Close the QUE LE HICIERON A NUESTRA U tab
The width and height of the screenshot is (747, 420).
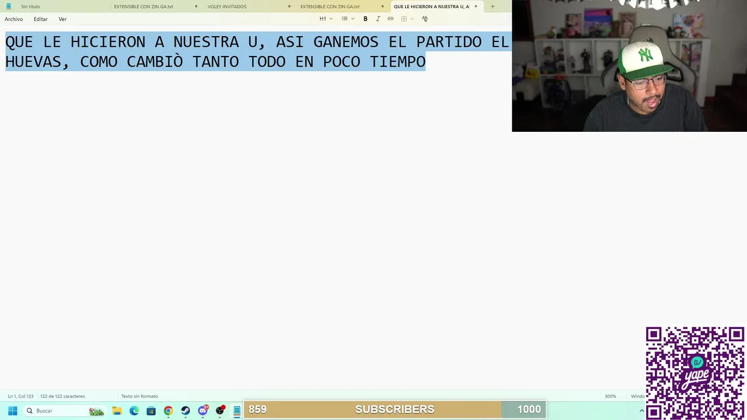476,6
